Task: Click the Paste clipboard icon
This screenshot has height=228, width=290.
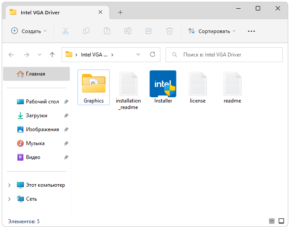Action: (107, 31)
